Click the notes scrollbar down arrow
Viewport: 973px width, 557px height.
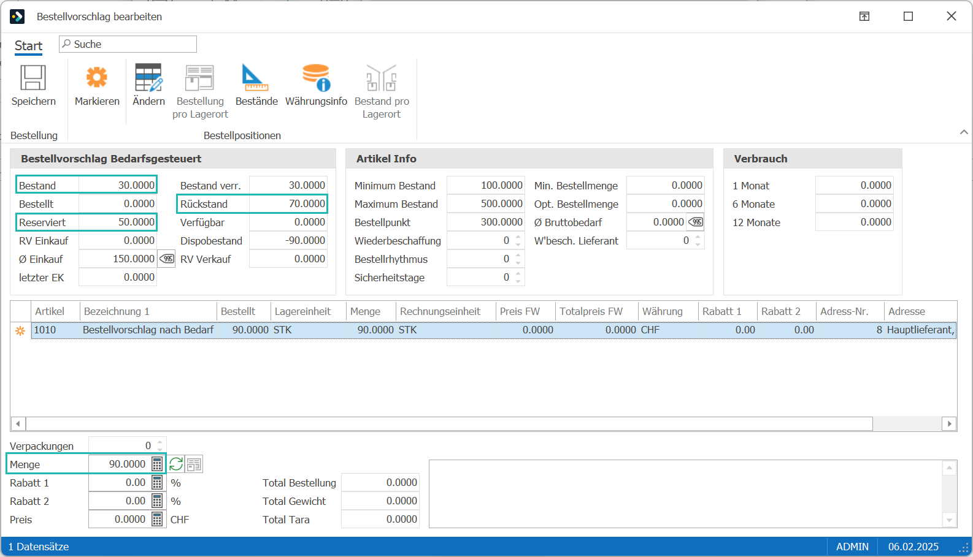tap(949, 520)
